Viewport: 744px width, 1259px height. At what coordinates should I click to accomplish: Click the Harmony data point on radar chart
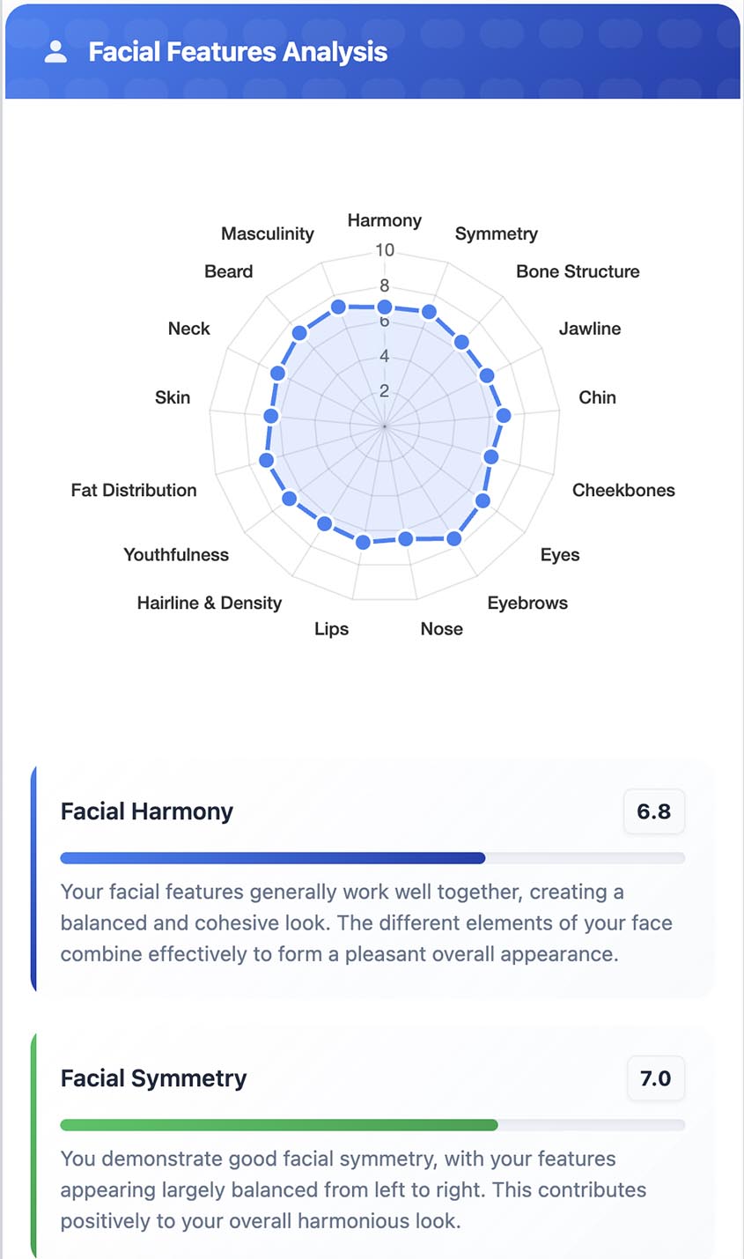pos(385,307)
